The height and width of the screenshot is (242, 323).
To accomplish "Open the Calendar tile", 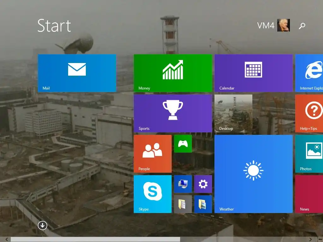I will coord(254,73).
